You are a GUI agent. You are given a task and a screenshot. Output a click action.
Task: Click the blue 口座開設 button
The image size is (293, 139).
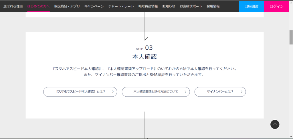[251, 6]
